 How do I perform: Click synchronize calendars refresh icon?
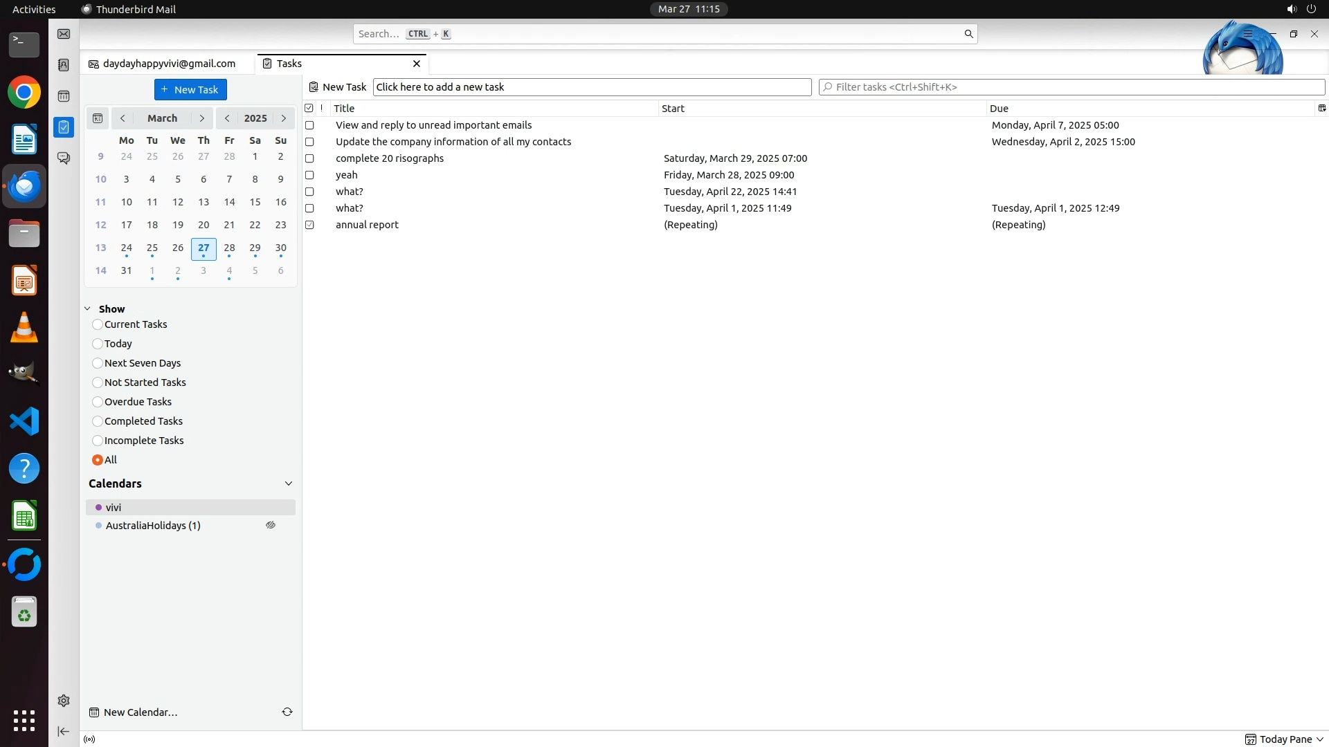287,712
